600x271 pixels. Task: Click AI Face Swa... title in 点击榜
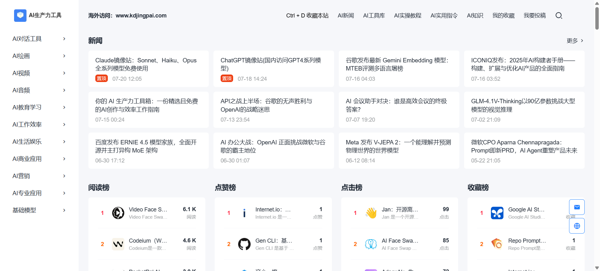(x=400, y=241)
